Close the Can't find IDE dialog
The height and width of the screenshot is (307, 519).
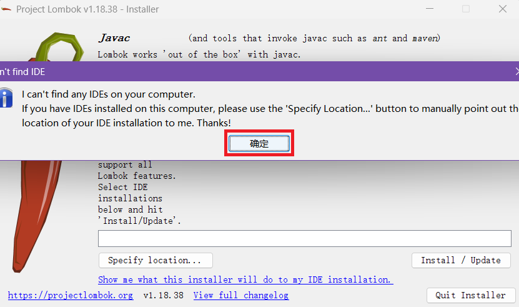point(517,71)
